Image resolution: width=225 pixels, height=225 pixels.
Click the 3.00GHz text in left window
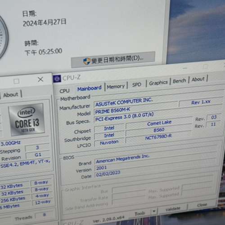[11, 143]
